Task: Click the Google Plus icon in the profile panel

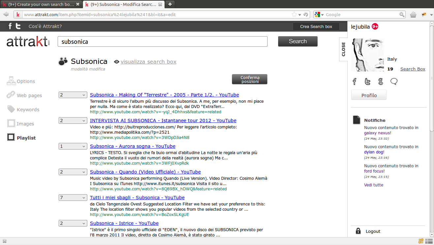Action: (381, 81)
